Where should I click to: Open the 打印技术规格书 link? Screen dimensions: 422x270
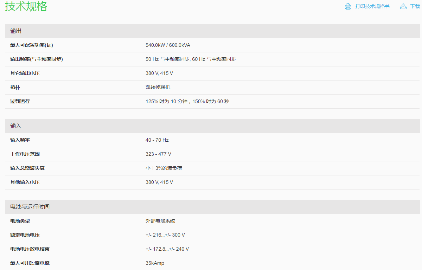point(372,6)
